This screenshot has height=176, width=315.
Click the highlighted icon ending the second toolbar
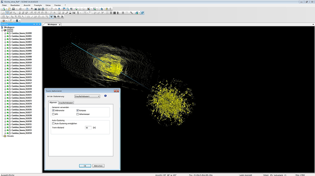point(142,13)
